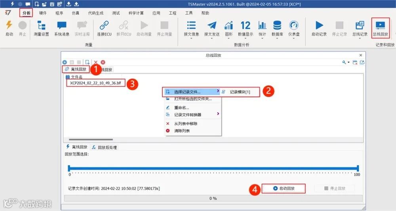Image resolution: width=396 pixels, height=211 pixels.
Task: Switch to the 硬件 ribbon tab
Action: pyautogui.click(x=43, y=13)
